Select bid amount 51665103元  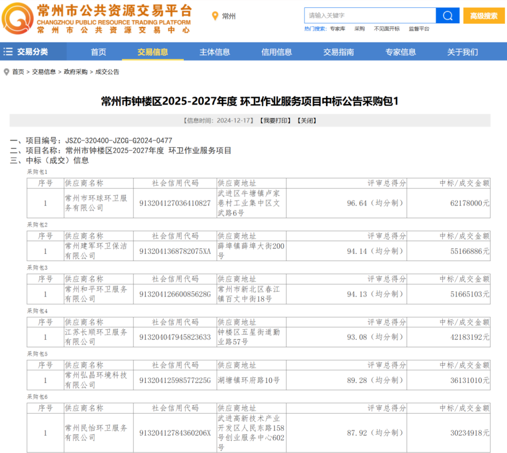point(470,294)
